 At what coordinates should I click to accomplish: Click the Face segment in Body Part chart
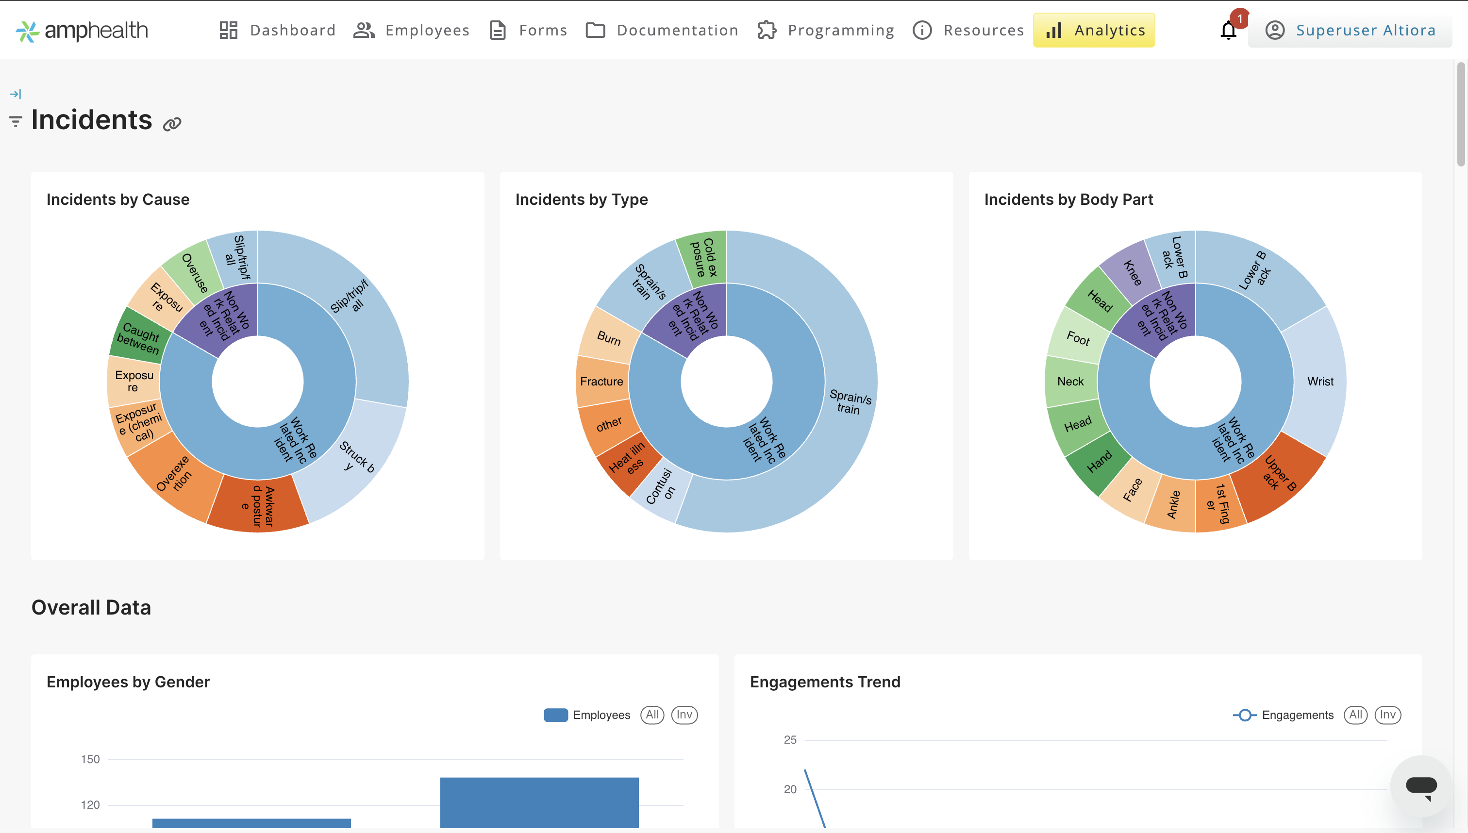[1132, 490]
